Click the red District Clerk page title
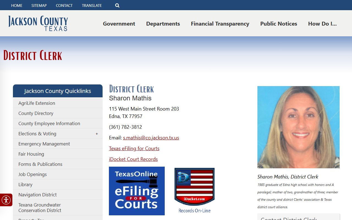Screen dimensions: 352x220 point(33,55)
